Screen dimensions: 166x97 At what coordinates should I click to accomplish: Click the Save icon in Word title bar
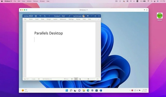[36, 16]
